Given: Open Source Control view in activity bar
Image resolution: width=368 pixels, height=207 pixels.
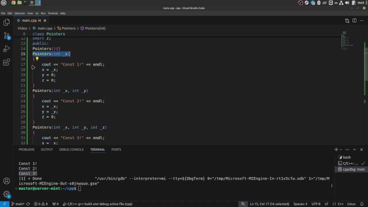Looking at the screenshot, I should [x=6, y=36].
